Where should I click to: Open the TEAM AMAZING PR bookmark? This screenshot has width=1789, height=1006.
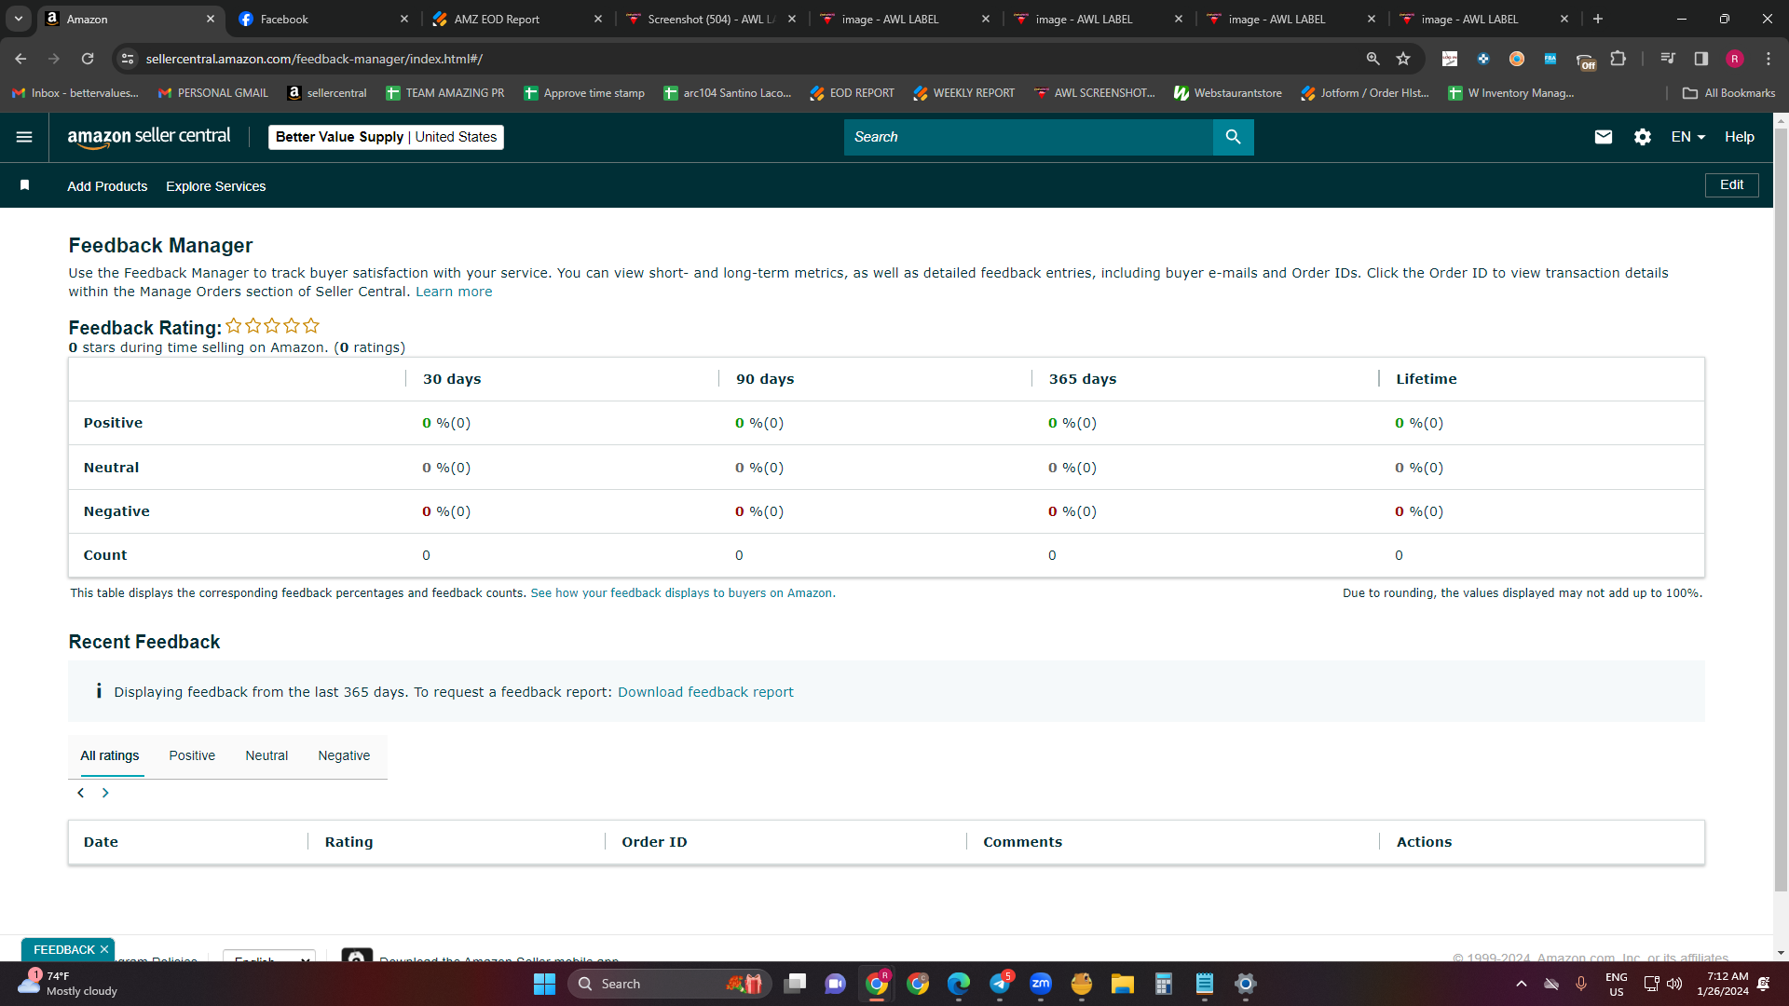tap(444, 93)
